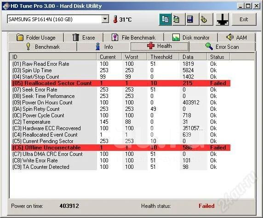Select the (C9) TA Counter Detected row
Screen dimensions: 263x218
point(121,167)
